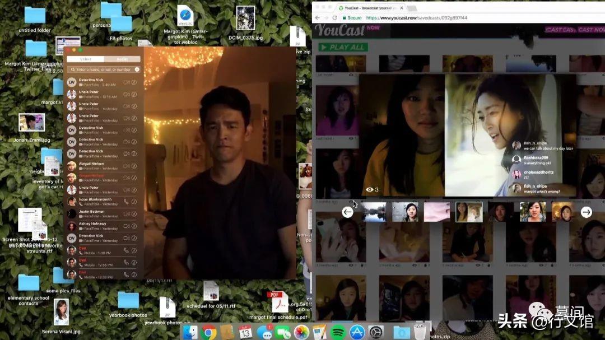This screenshot has width=605, height=340.
Task: Open margot final schedule.pdf
Action: pos(278,306)
